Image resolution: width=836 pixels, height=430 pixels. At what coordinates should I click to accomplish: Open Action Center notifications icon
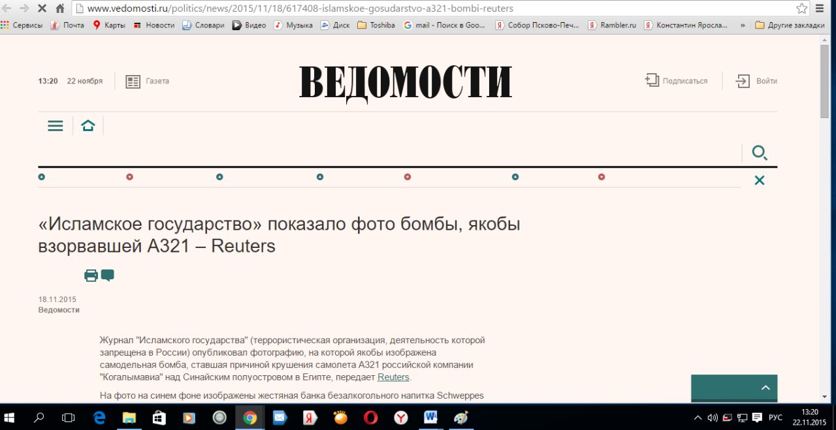coord(757,418)
